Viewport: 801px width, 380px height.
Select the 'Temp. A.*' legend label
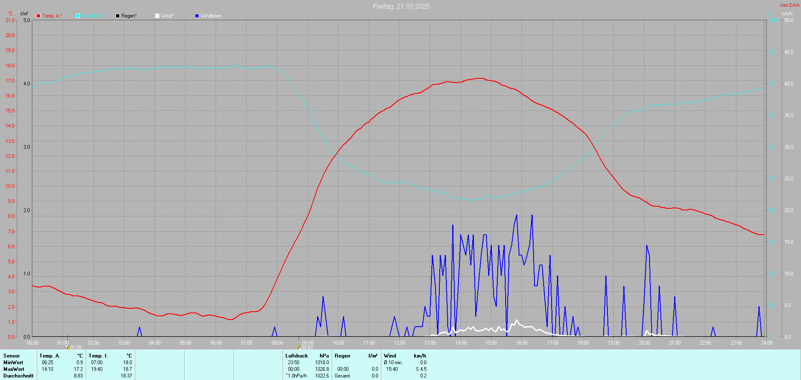tap(52, 16)
